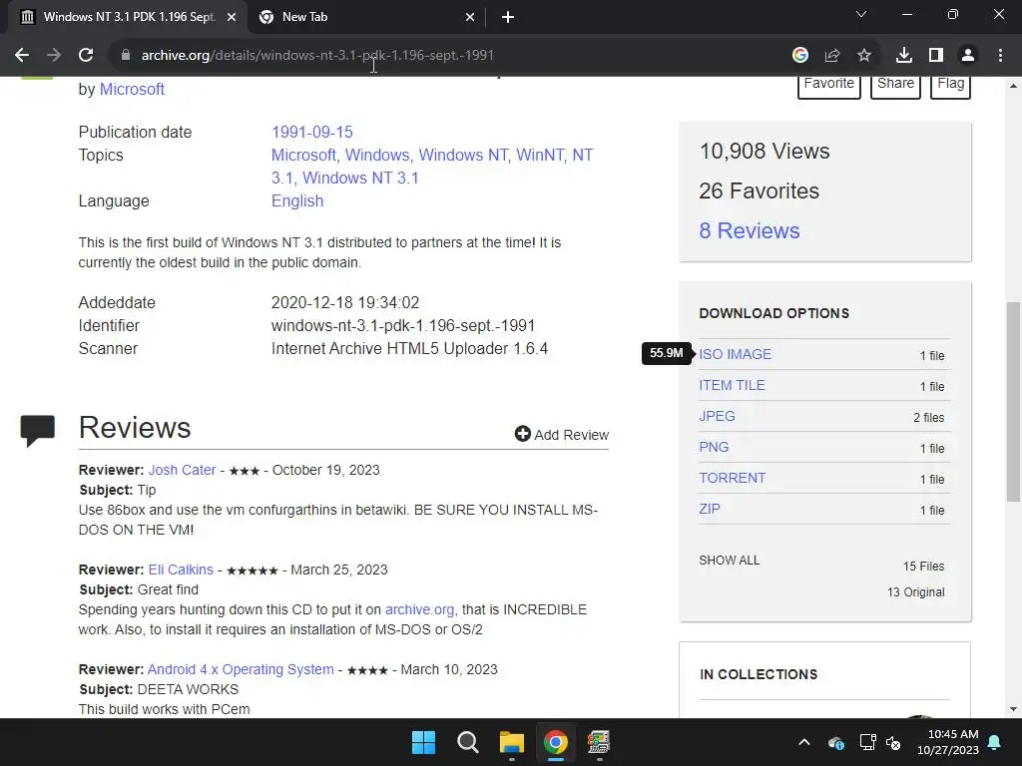
Task: Open Windows taskbar search
Action: (468, 742)
